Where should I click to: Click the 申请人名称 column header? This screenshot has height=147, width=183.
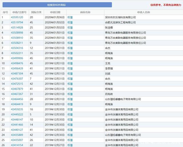coord(143,12)
